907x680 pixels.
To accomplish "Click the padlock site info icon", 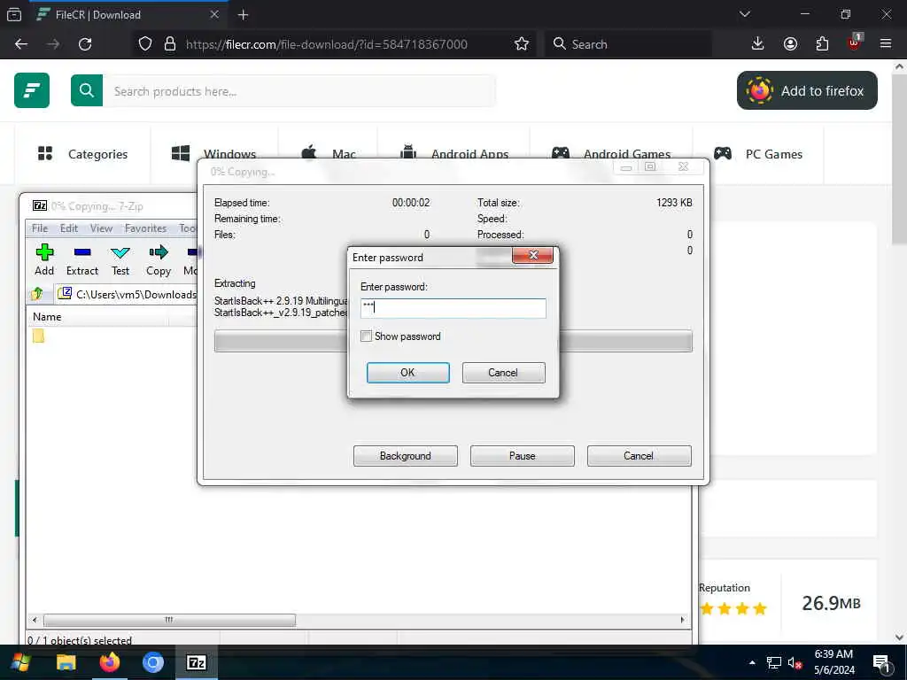I will 170,44.
